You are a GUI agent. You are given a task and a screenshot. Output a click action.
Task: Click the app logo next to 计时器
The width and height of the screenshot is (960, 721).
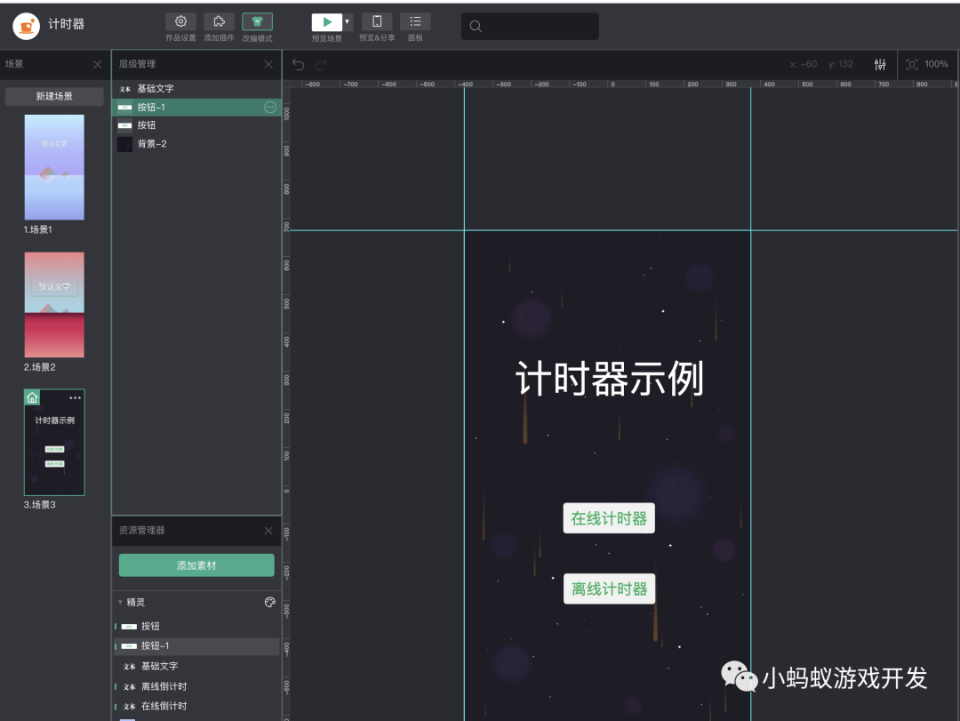[x=27, y=27]
